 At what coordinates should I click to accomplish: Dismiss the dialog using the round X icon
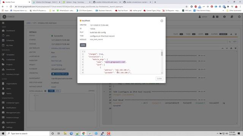(x=162, y=21)
